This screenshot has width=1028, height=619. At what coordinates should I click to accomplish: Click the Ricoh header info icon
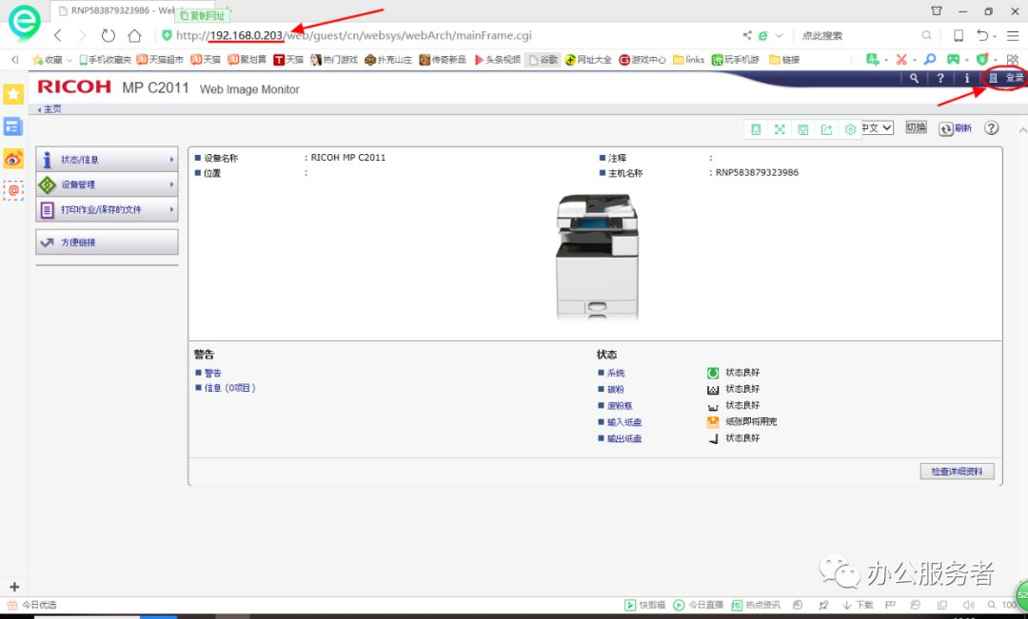tap(966, 78)
